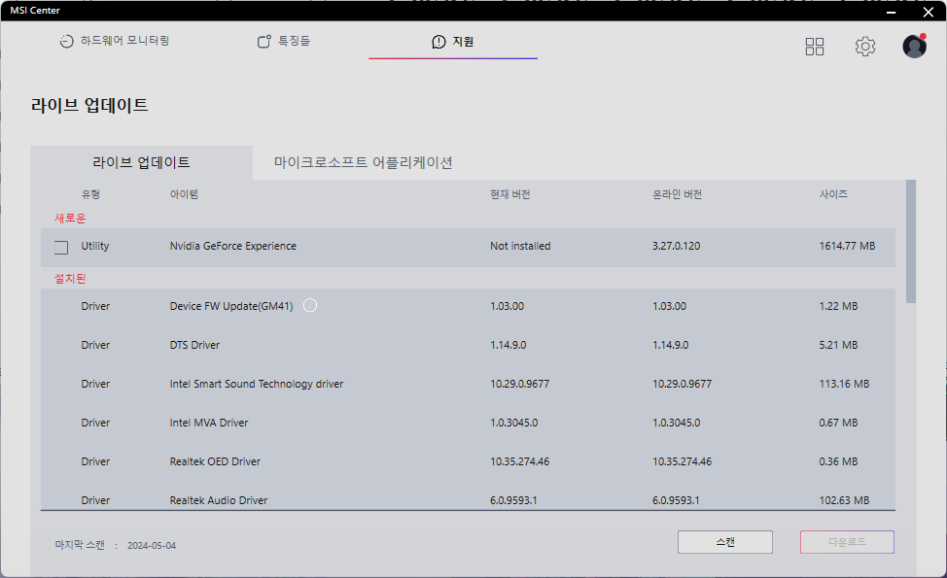
Task: Open the 마이크로소프트 어플리케이션 tab
Action: pyautogui.click(x=363, y=162)
